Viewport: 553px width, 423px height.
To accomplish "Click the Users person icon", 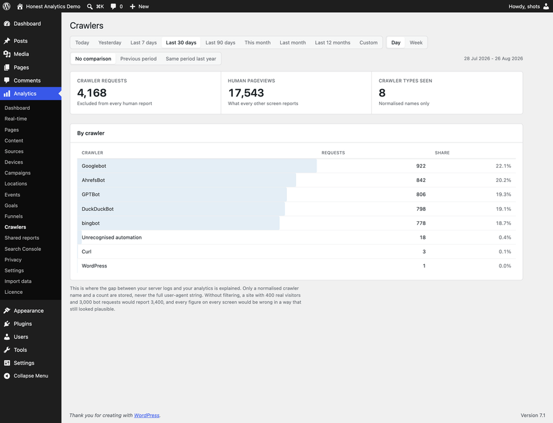I will point(7,336).
